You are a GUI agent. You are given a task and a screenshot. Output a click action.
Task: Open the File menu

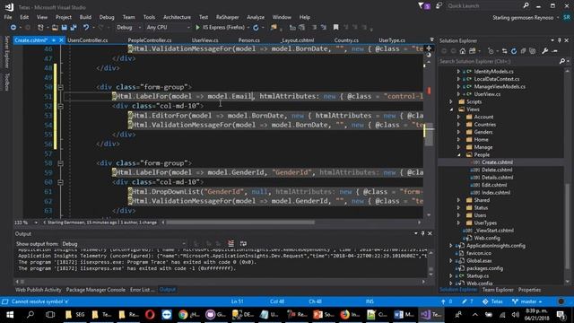[8, 17]
